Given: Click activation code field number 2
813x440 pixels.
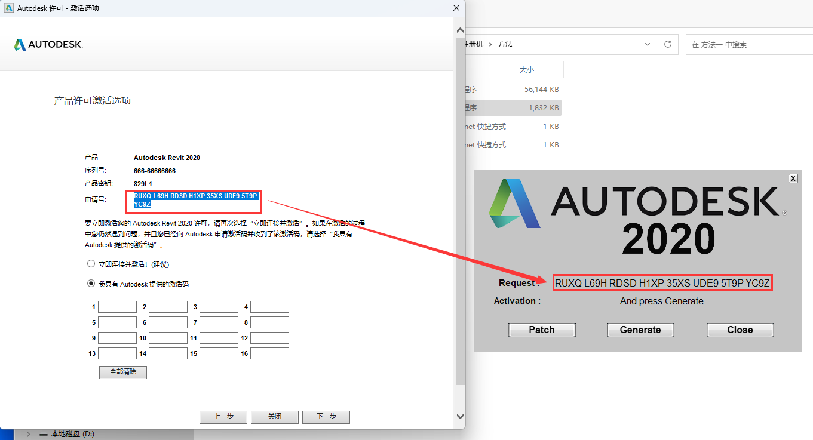Looking at the screenshot, I should (168, 307).
